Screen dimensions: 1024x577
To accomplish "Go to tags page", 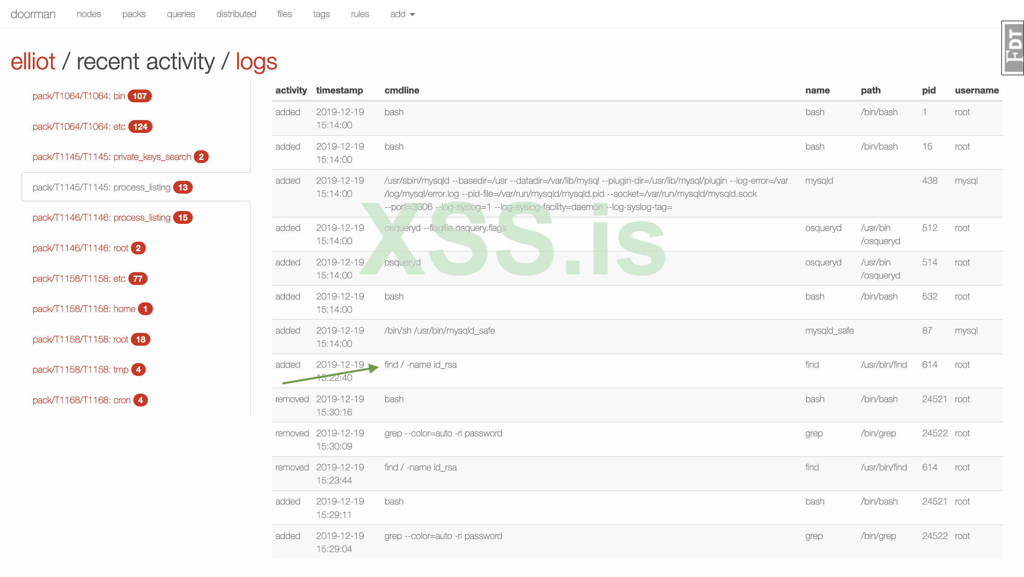I will click(321, 14).
